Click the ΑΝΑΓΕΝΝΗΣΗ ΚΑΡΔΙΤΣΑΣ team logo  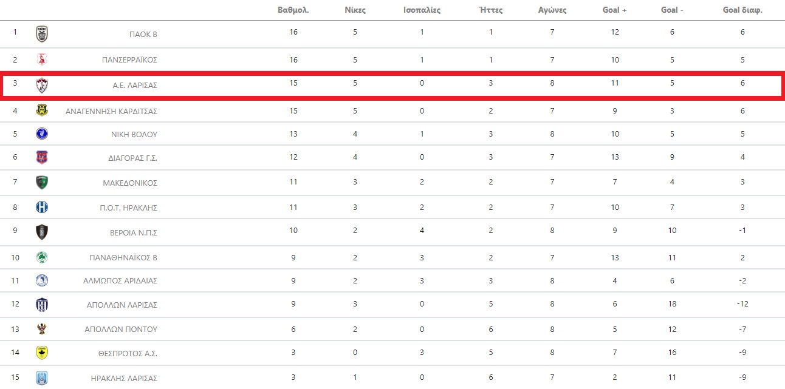click(x=42, y=110)
